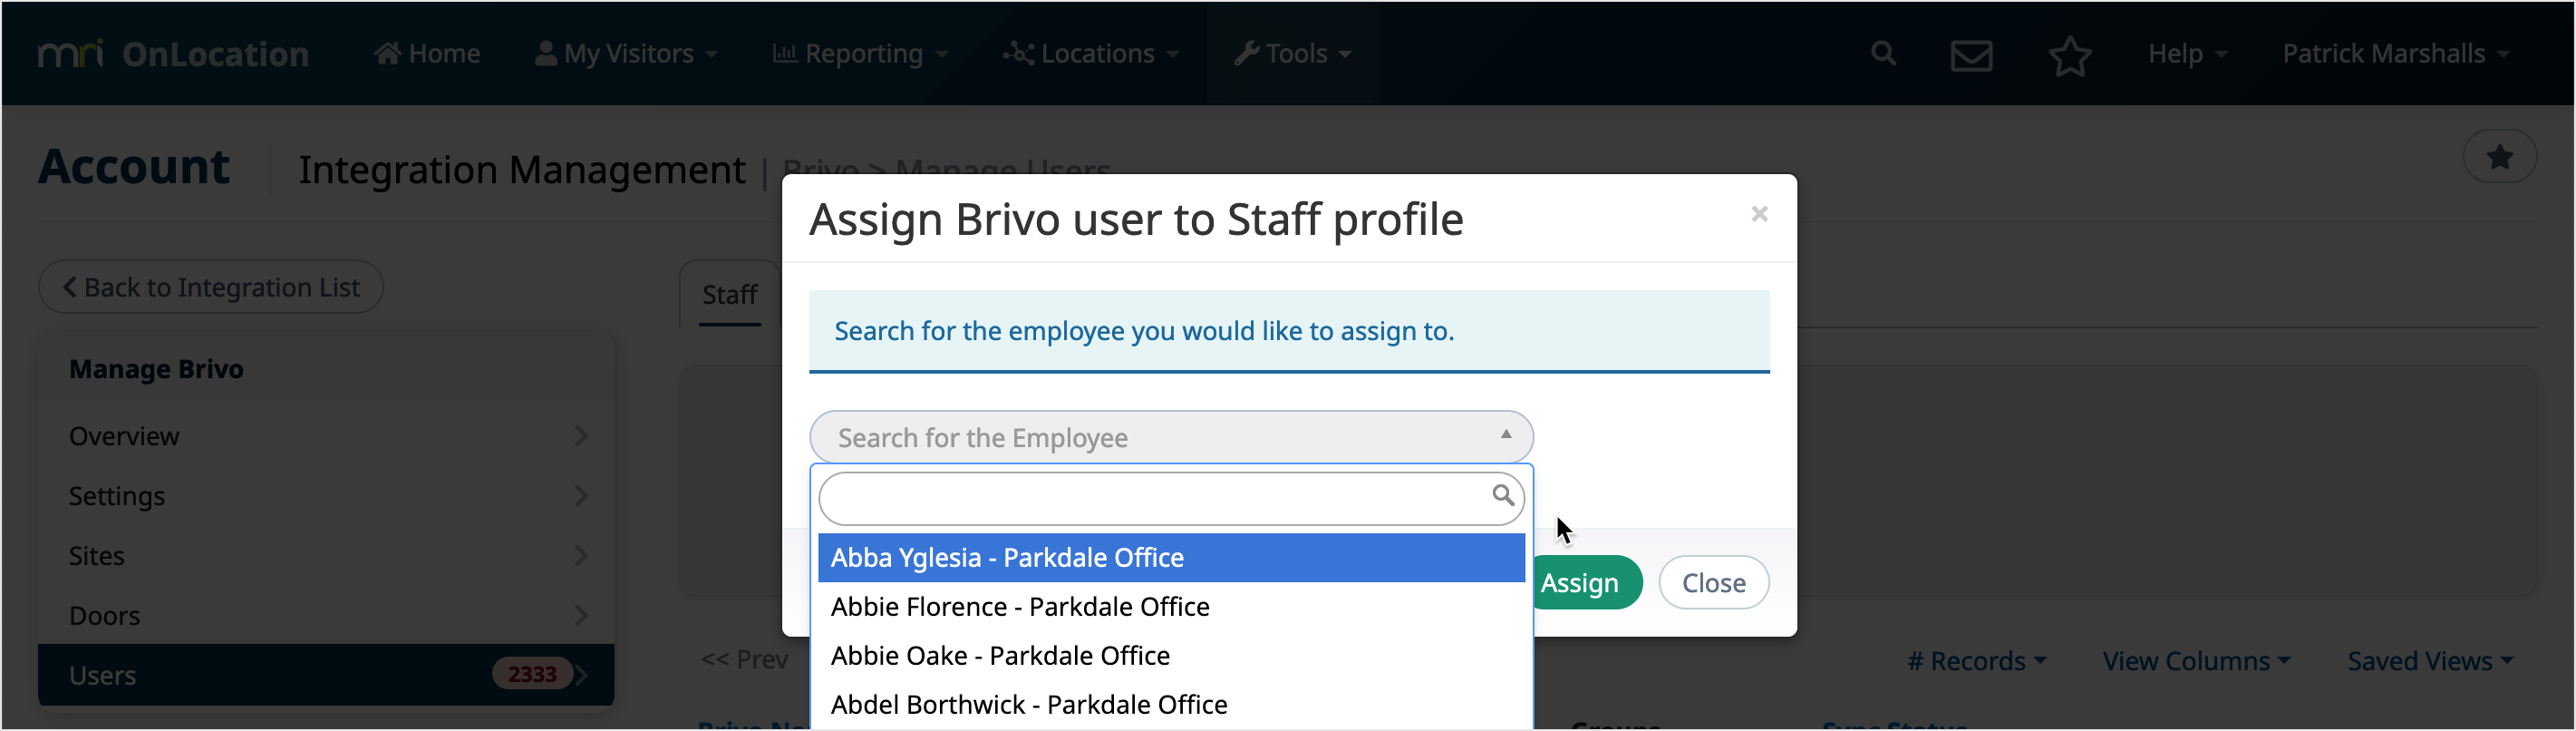Click the chevron next to Overview
Image resolution: width=2576 pixels, height=731 pixels.
581,437
